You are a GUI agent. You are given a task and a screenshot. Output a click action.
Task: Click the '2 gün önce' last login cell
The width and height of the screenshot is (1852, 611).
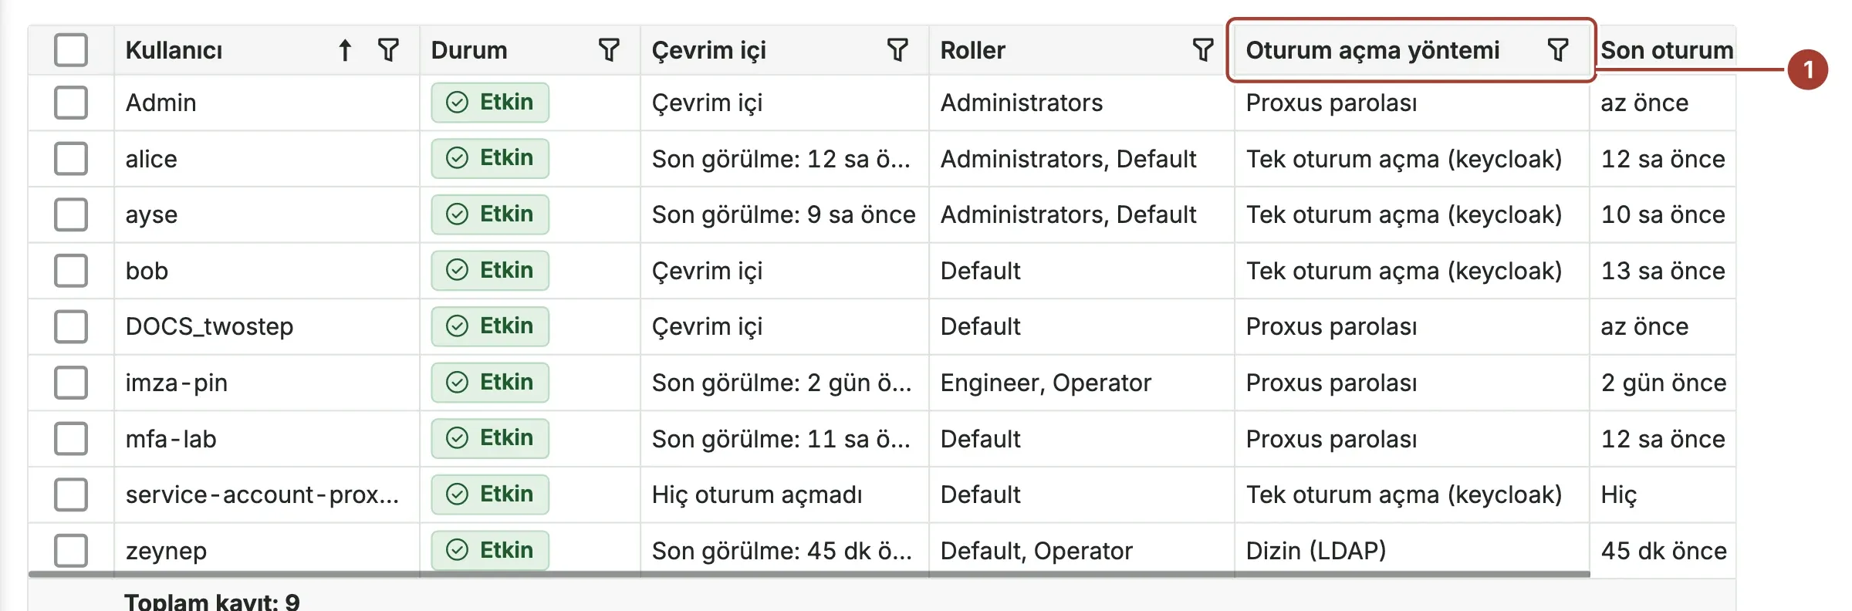1664,383
